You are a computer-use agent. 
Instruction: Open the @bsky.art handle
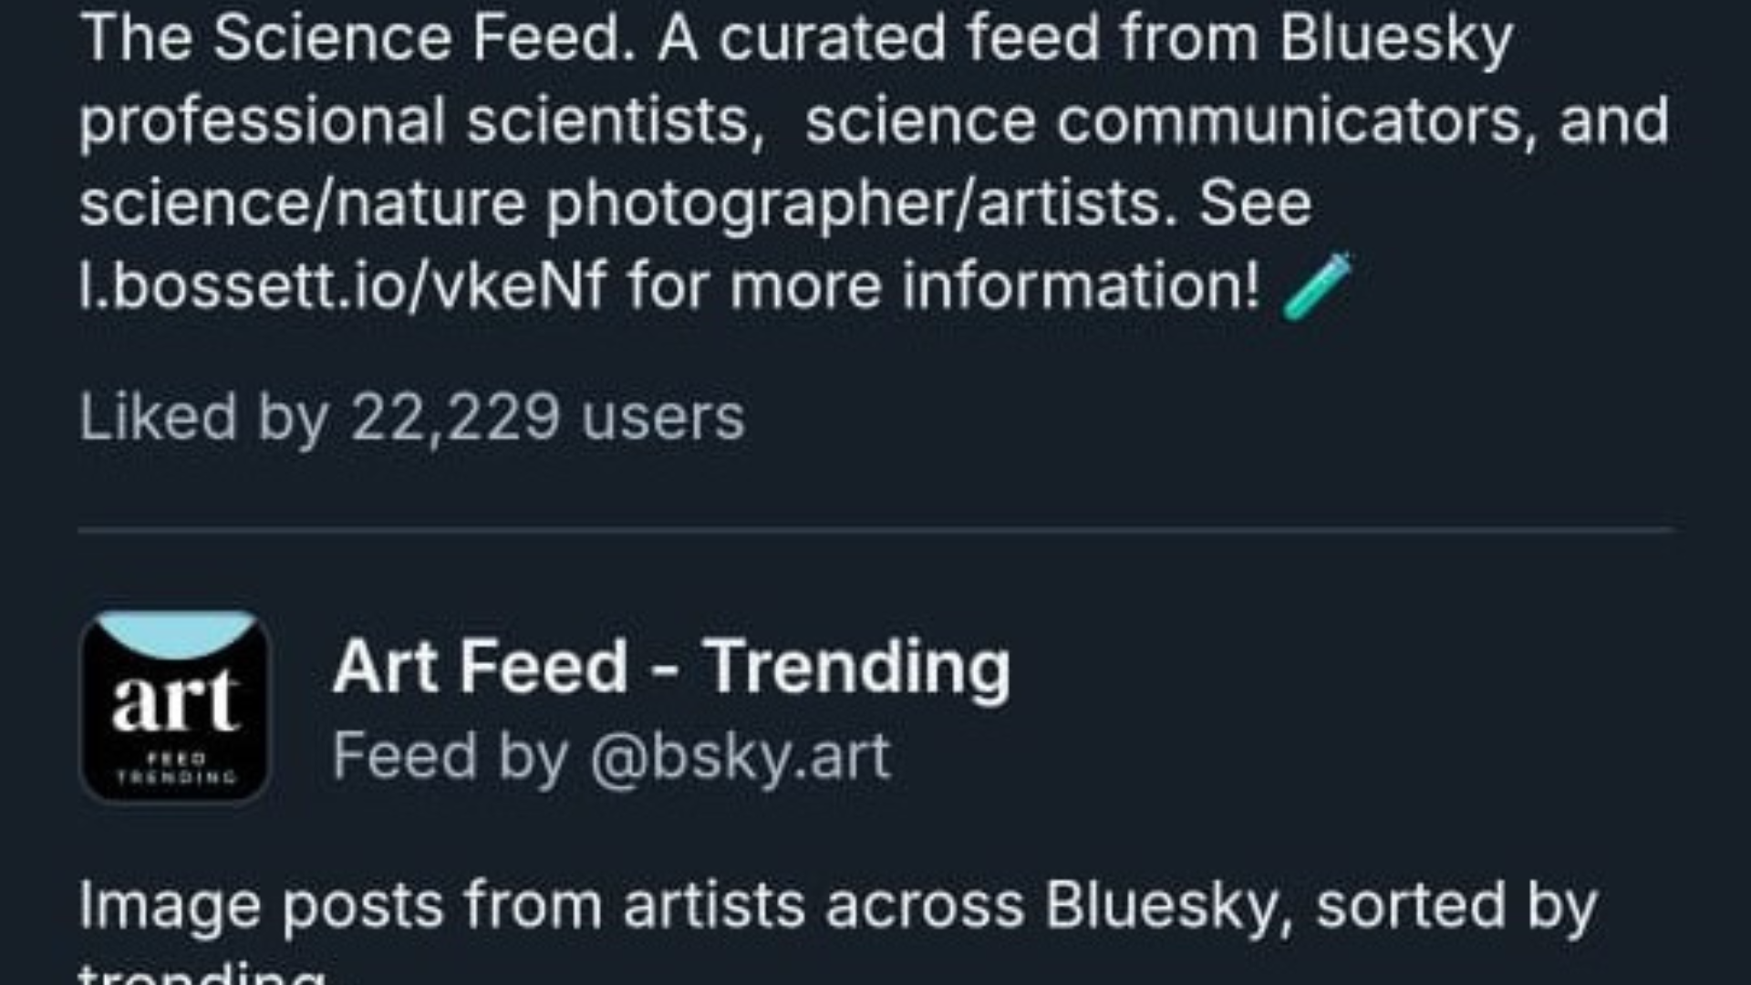(740, 756)
